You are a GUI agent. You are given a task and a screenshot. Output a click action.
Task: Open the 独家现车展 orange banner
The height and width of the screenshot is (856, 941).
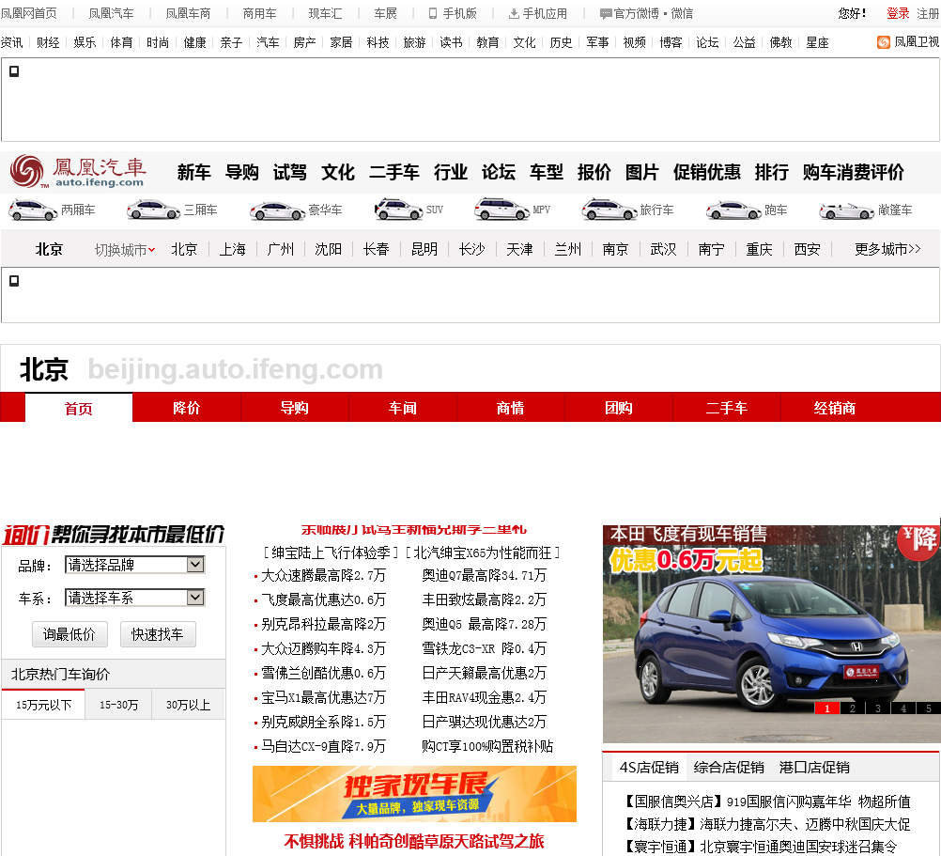click(x=414, y=794)
